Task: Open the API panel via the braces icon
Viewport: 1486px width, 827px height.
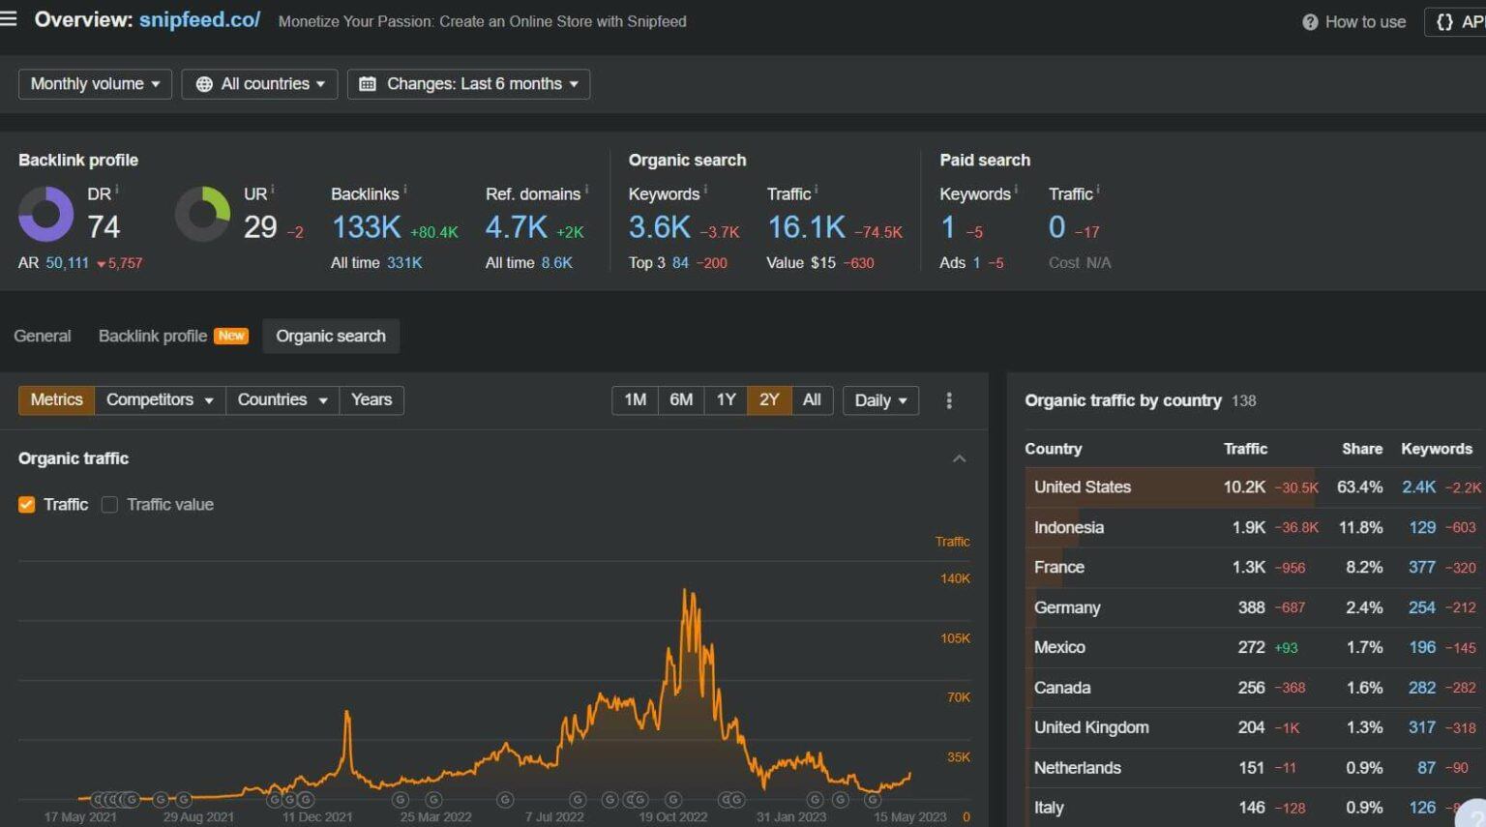Action: (1447, 20)
